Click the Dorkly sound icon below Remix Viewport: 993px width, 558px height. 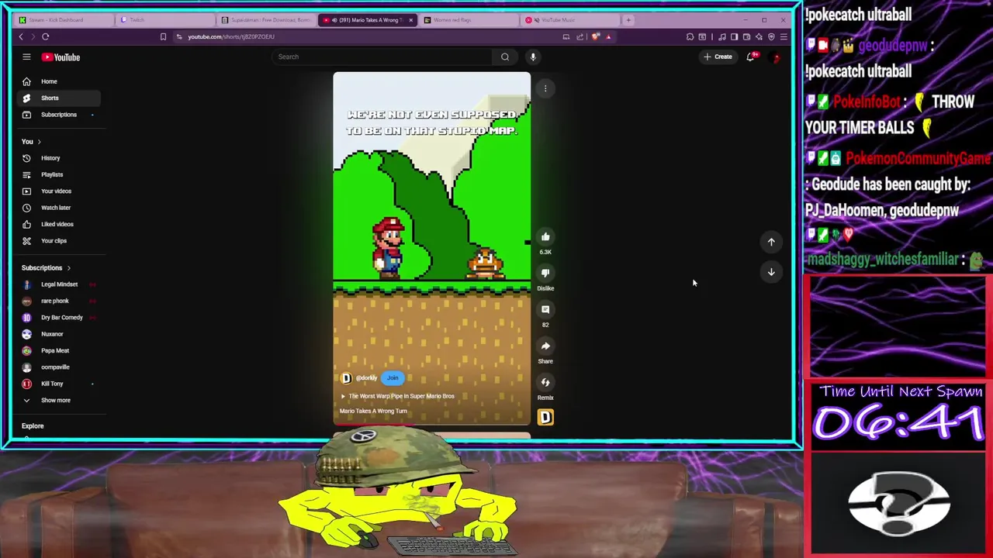(545, 418)
